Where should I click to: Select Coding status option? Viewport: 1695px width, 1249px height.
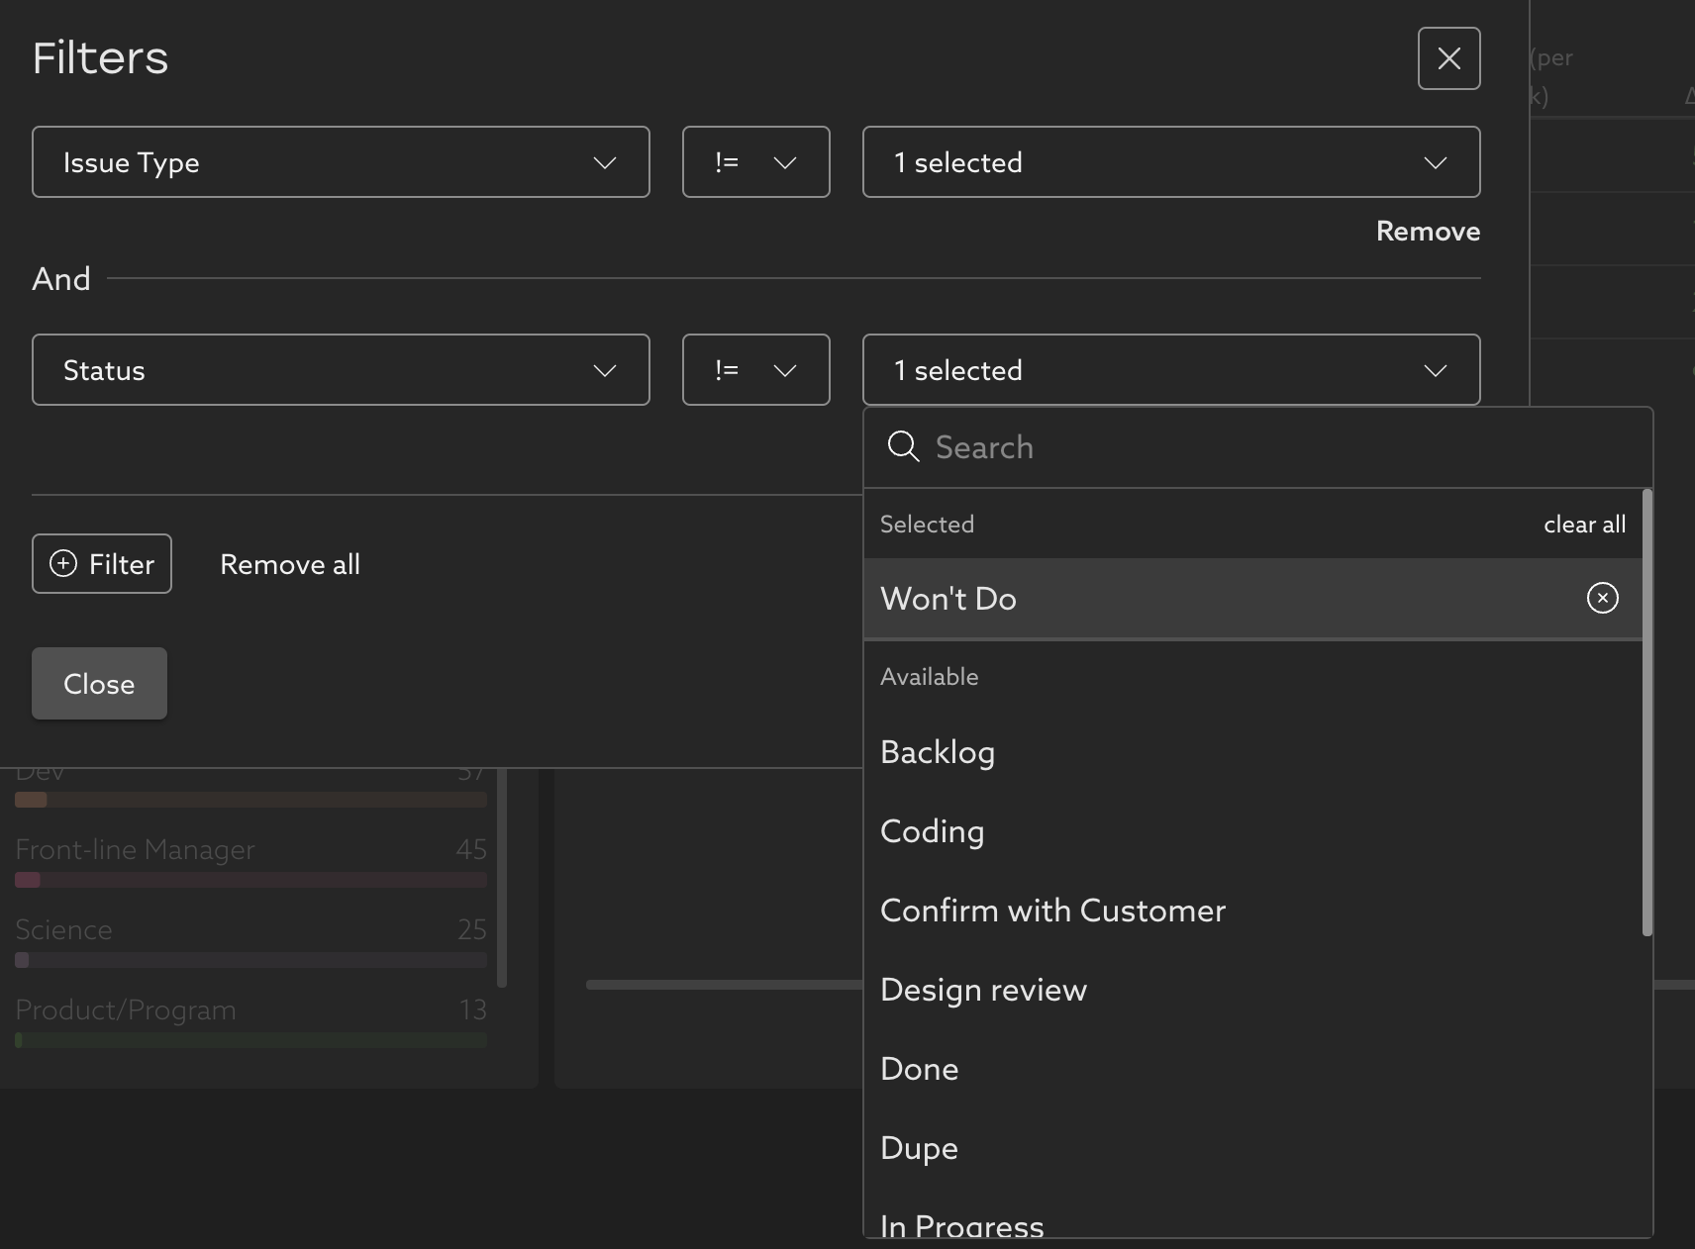coord(932,831)
